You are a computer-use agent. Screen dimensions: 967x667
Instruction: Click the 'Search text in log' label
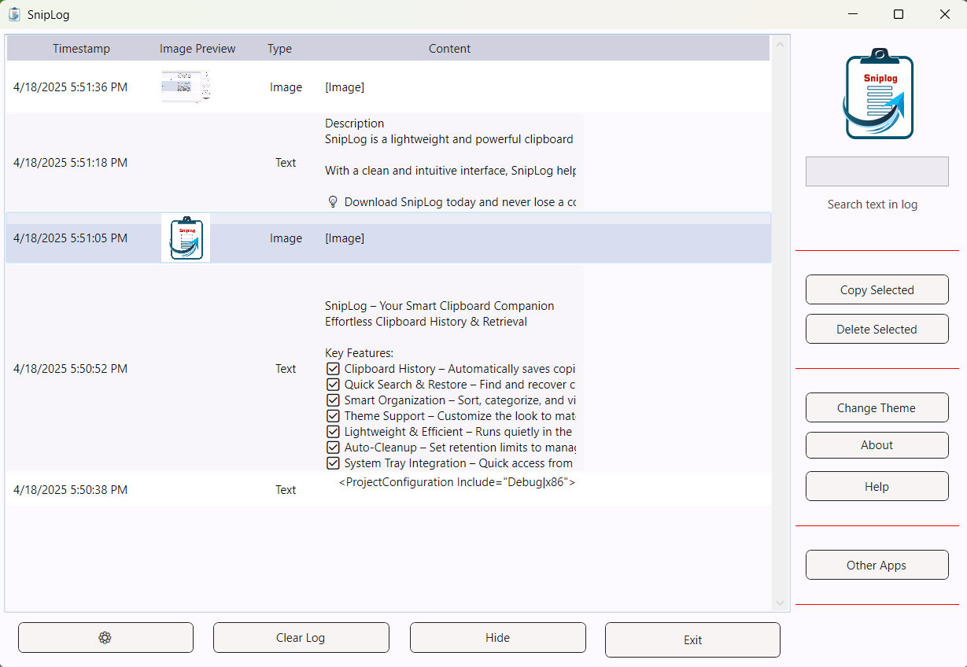(872, 204)
